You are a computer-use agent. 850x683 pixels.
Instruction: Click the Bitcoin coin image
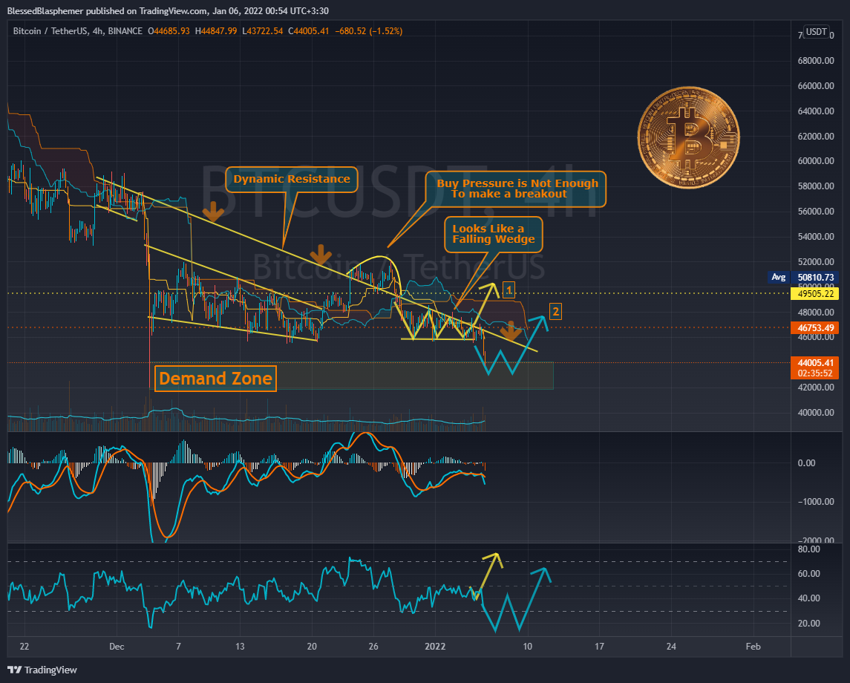688,137
